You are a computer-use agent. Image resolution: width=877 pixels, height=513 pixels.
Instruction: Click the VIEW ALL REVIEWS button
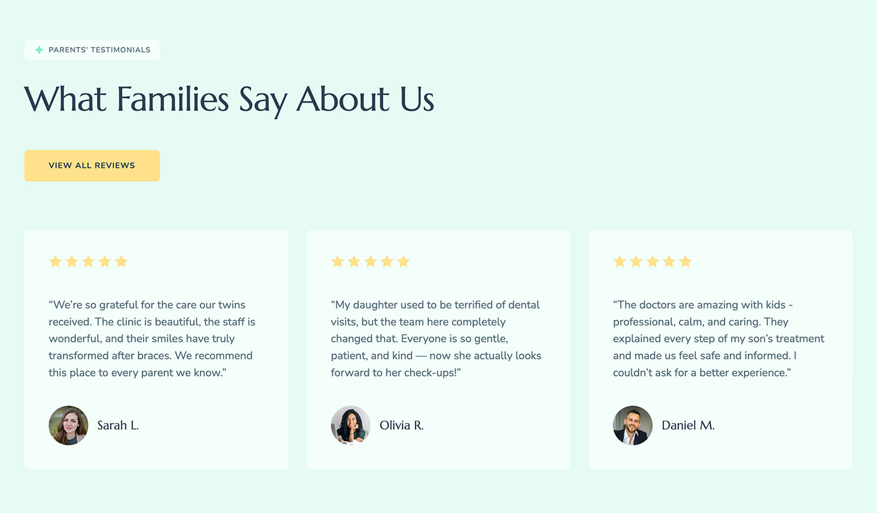click(x=91, y=165)
